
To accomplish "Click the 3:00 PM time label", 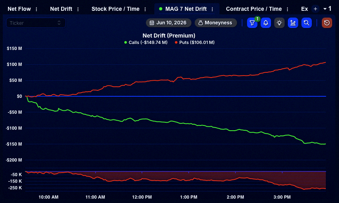I will pyautogui.click(x=282, y=197).
